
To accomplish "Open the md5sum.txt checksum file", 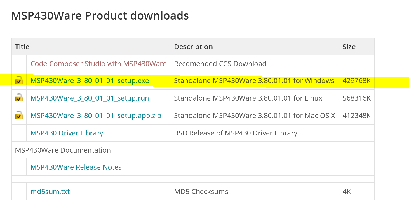I will coord(50,192).
